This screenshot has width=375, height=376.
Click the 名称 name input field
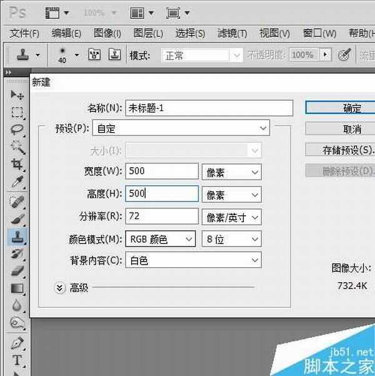209,108
